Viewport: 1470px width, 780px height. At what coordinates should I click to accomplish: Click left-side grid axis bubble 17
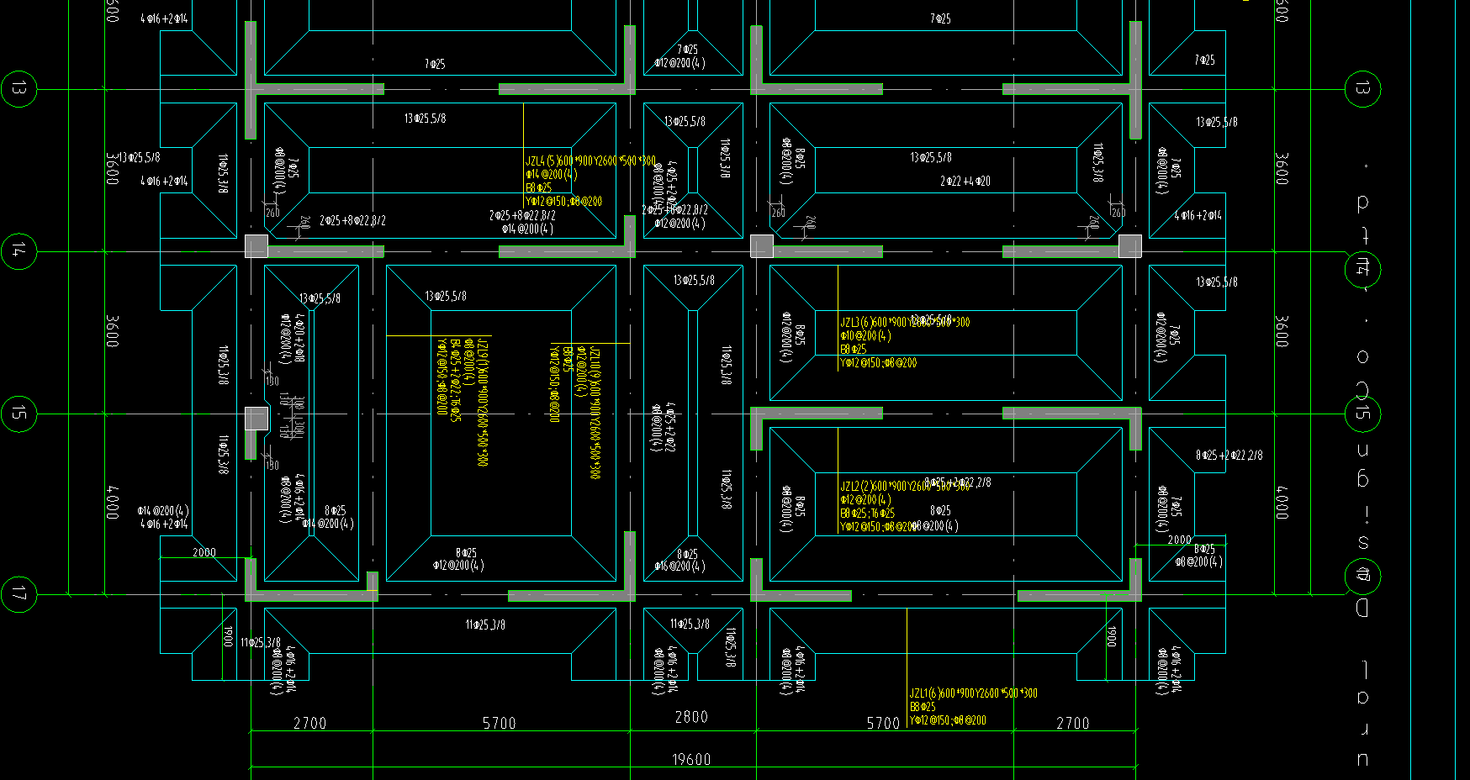[x=19, y=594]
